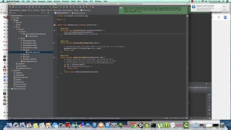This screenshot has height=130, width=231.
Task: Expand the values folder
Action: click(x=21, y=57)
